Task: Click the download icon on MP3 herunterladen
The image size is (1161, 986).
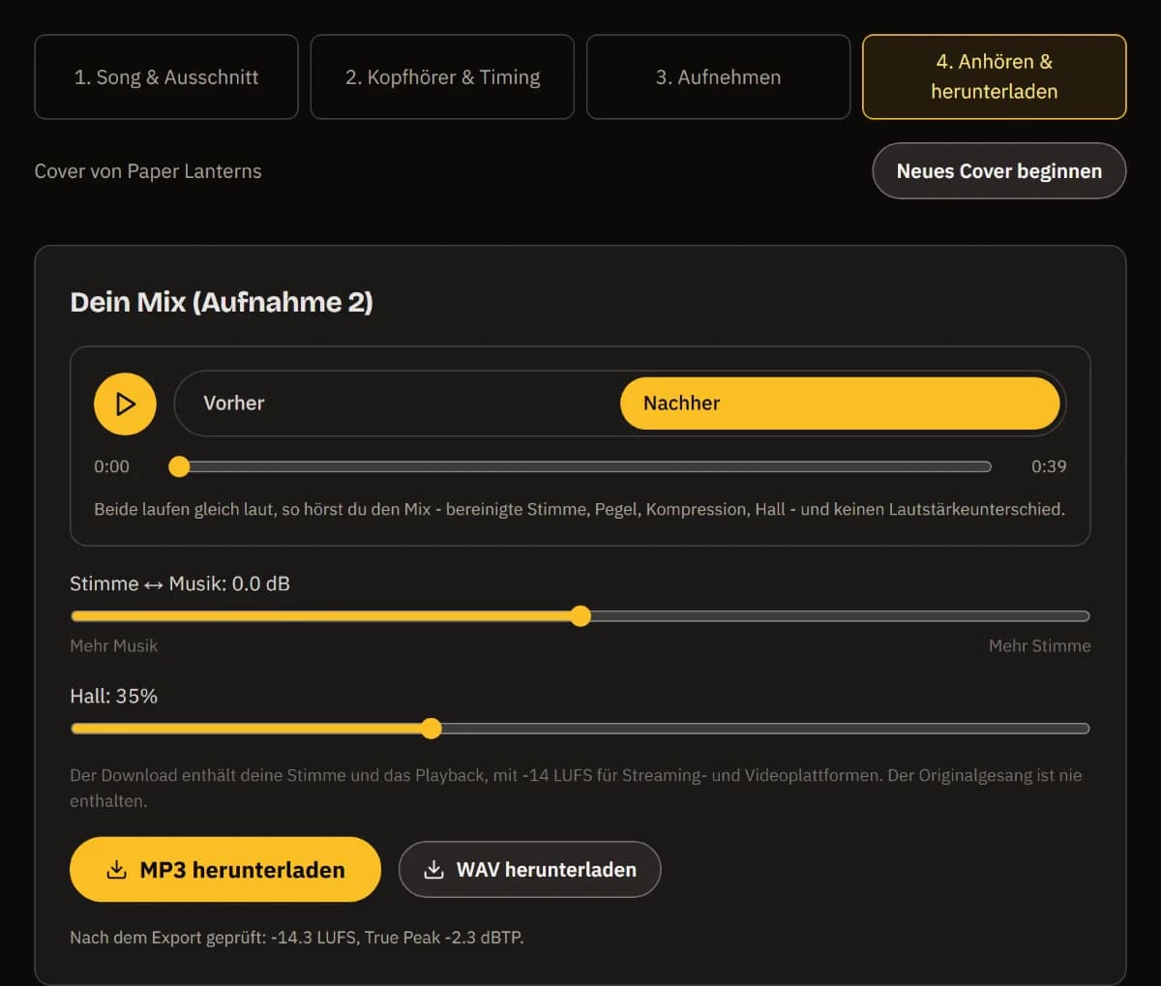Action: (116, 870)
